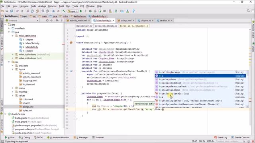Click the Synchronize toolbar icon

(x=12, y=11)
